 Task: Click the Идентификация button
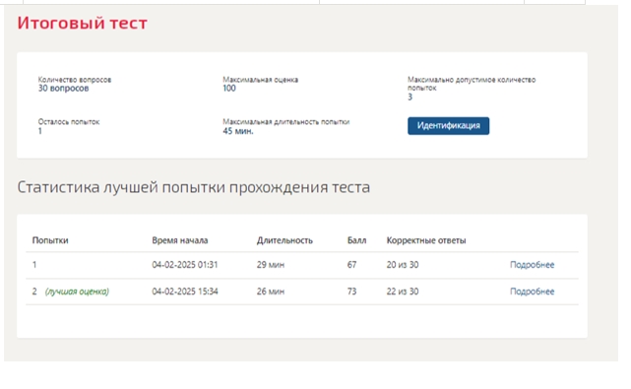[x=448, y=126]
